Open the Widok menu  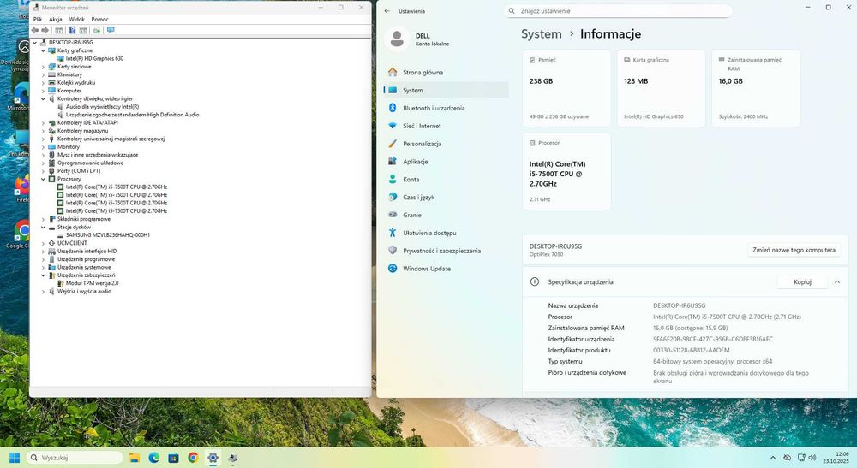76,19
